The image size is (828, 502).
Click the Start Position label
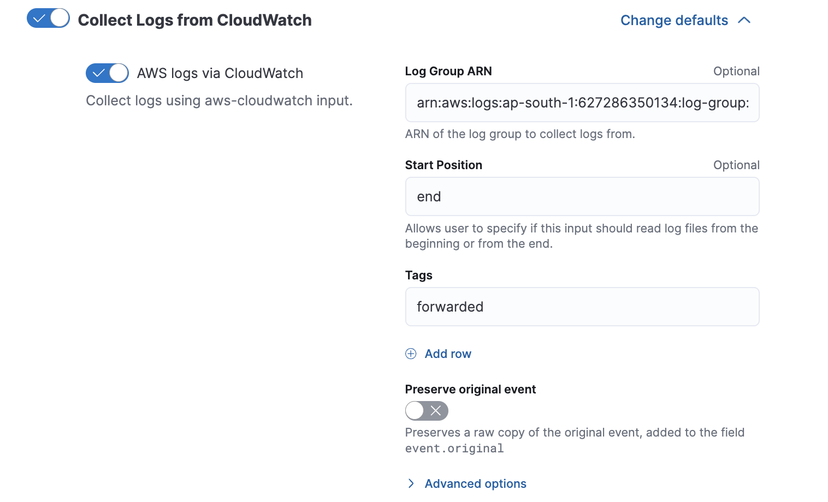point(443,165)
